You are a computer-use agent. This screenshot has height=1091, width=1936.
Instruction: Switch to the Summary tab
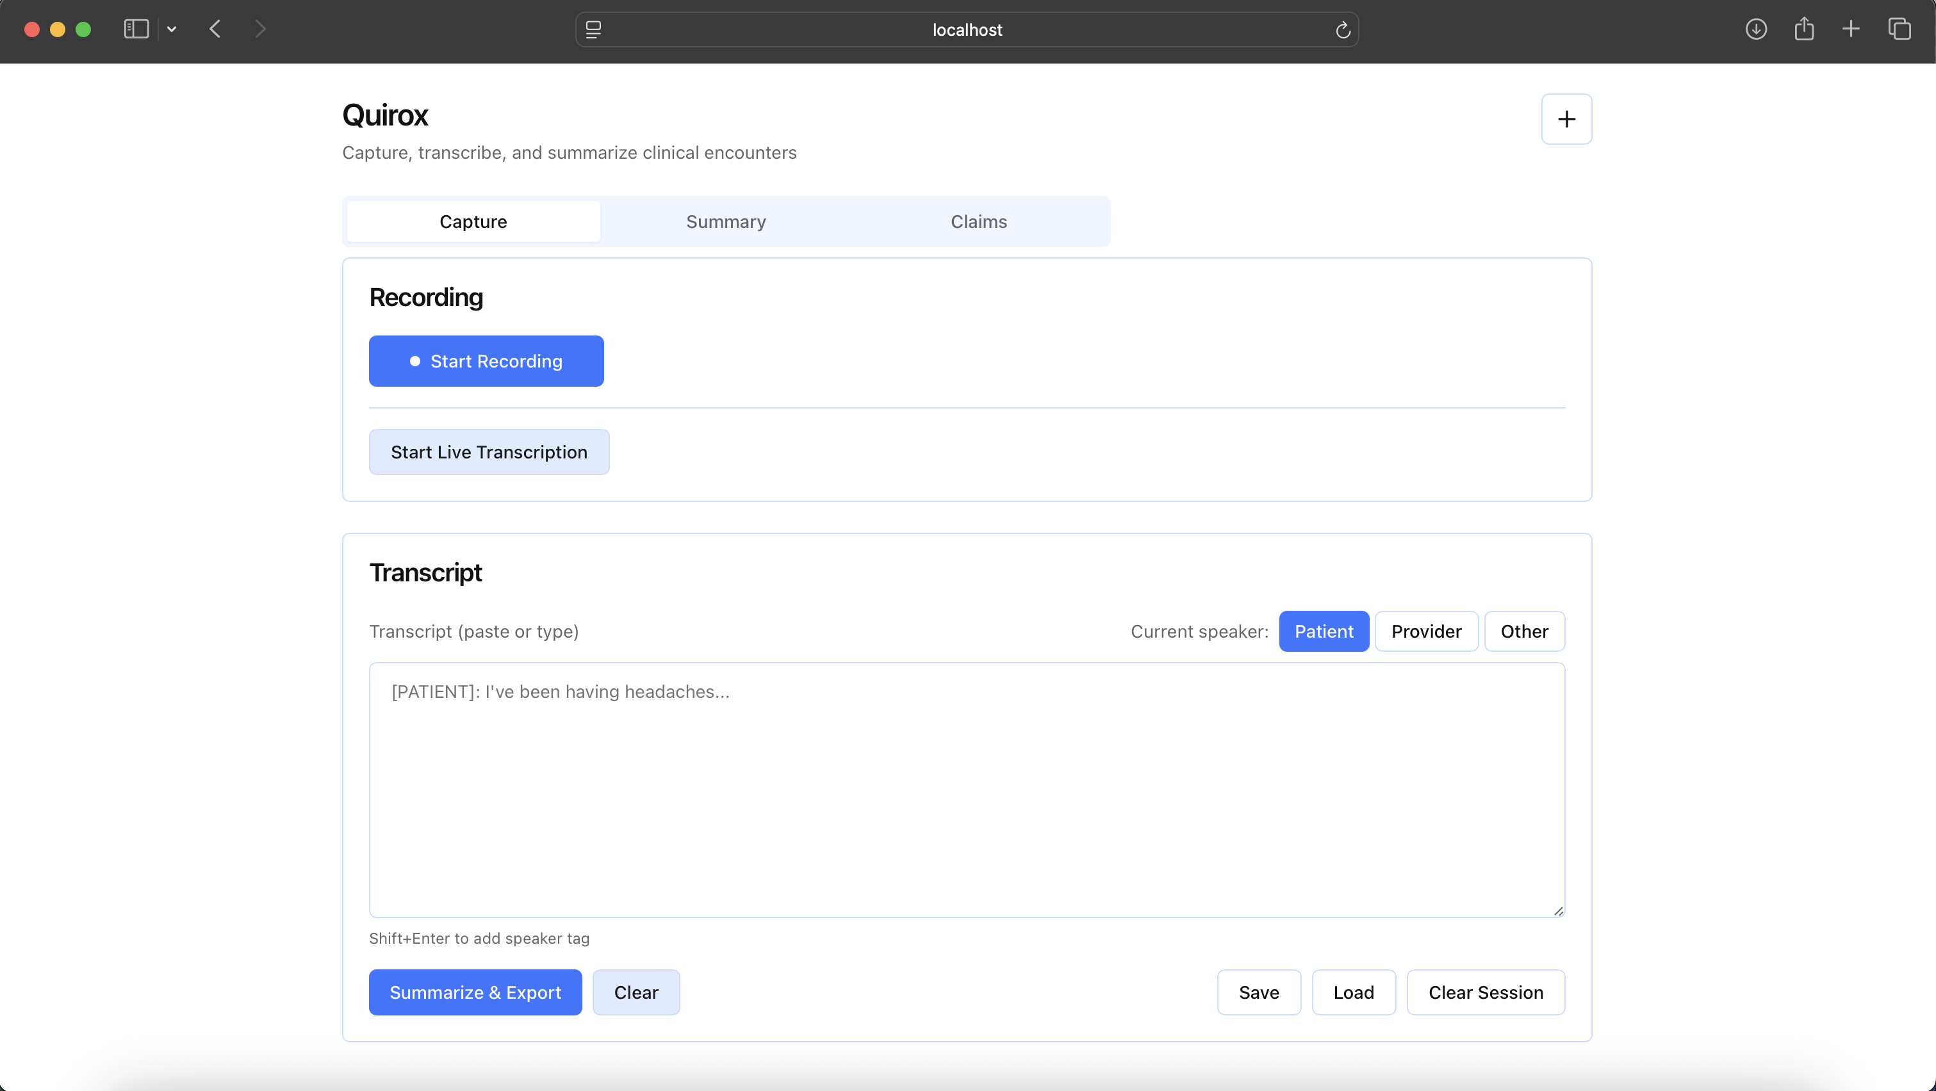click(x=725, y=222)
